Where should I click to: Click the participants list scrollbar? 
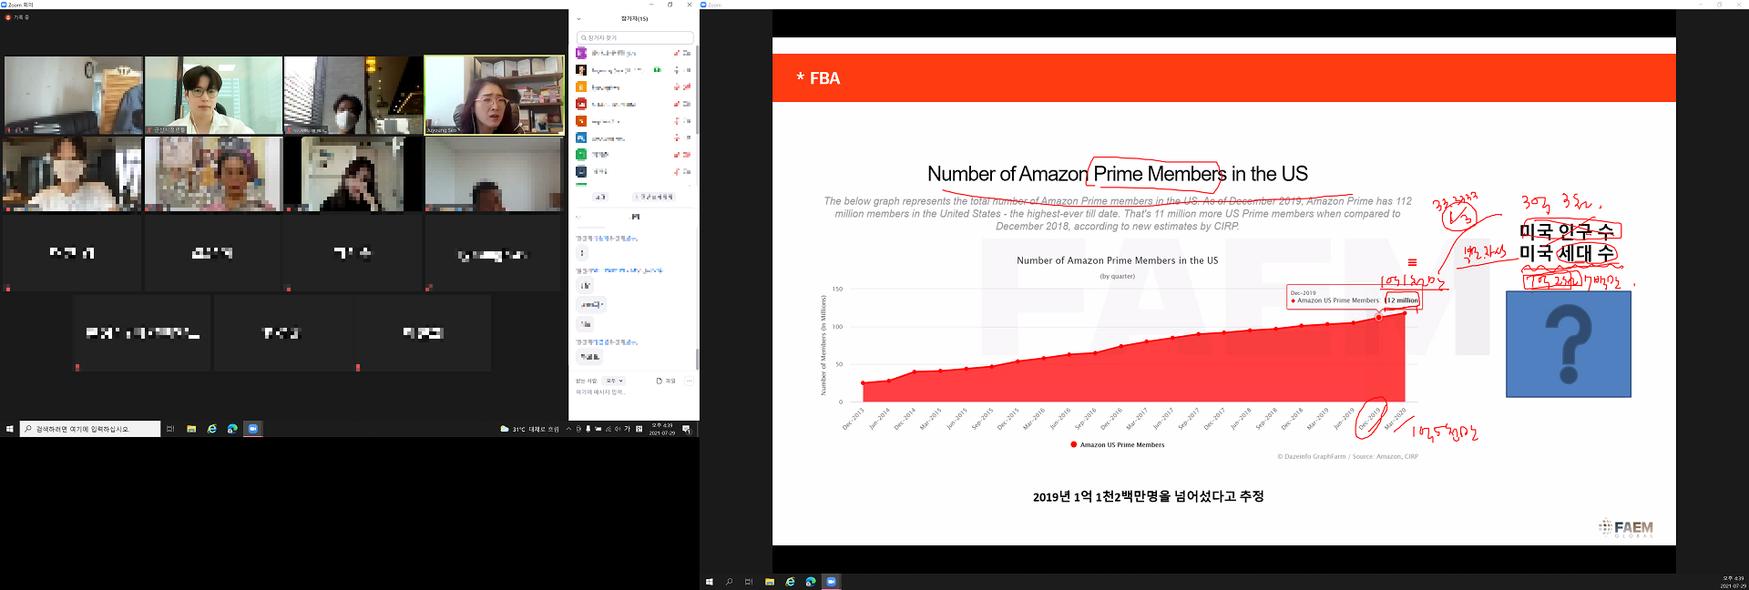(x=697, y=91)
